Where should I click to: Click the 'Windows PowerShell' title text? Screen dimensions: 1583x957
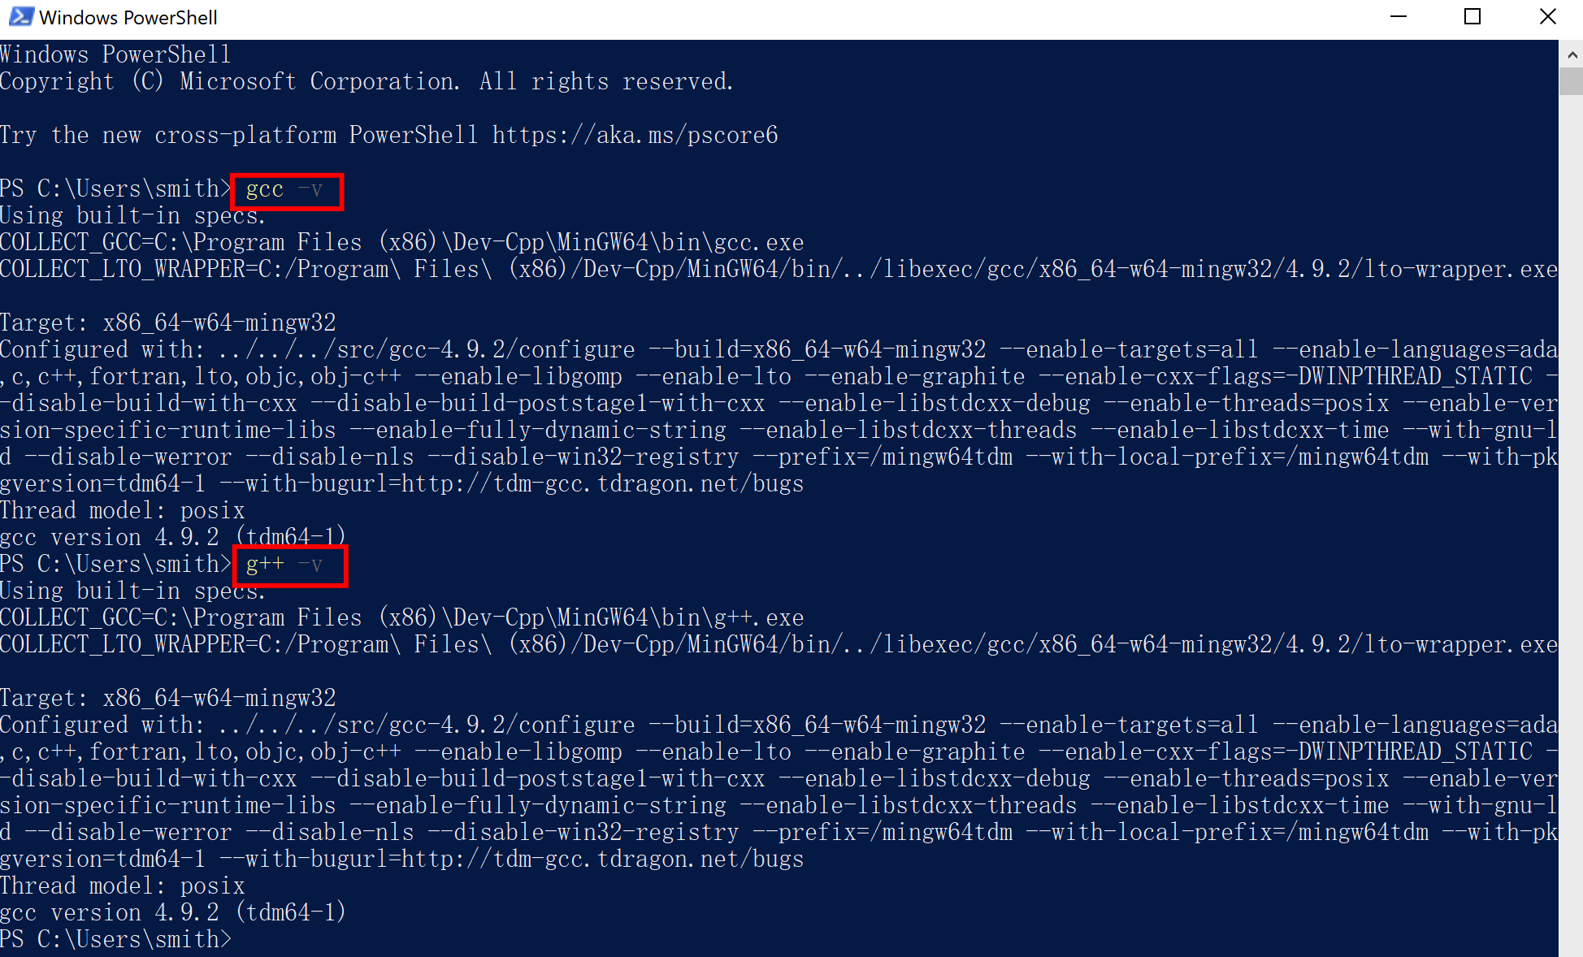[x=128, y=17]
